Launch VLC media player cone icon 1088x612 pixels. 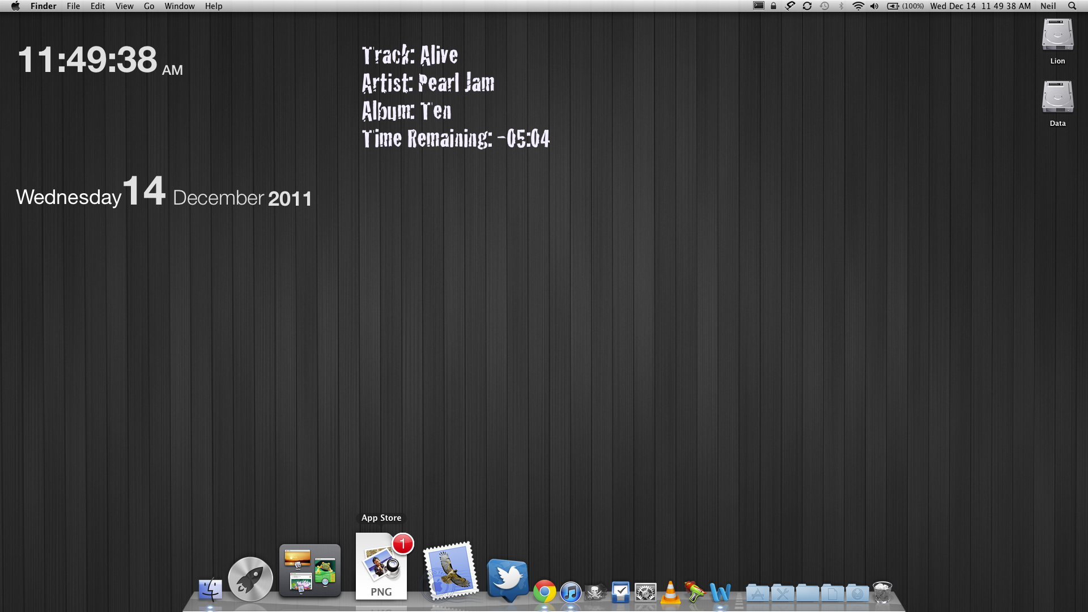(x=670, y=593)
